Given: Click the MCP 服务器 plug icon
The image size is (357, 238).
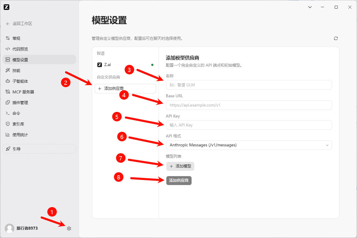Looking at the screenshot, I should pyautogui.click(x=8, y=92).
